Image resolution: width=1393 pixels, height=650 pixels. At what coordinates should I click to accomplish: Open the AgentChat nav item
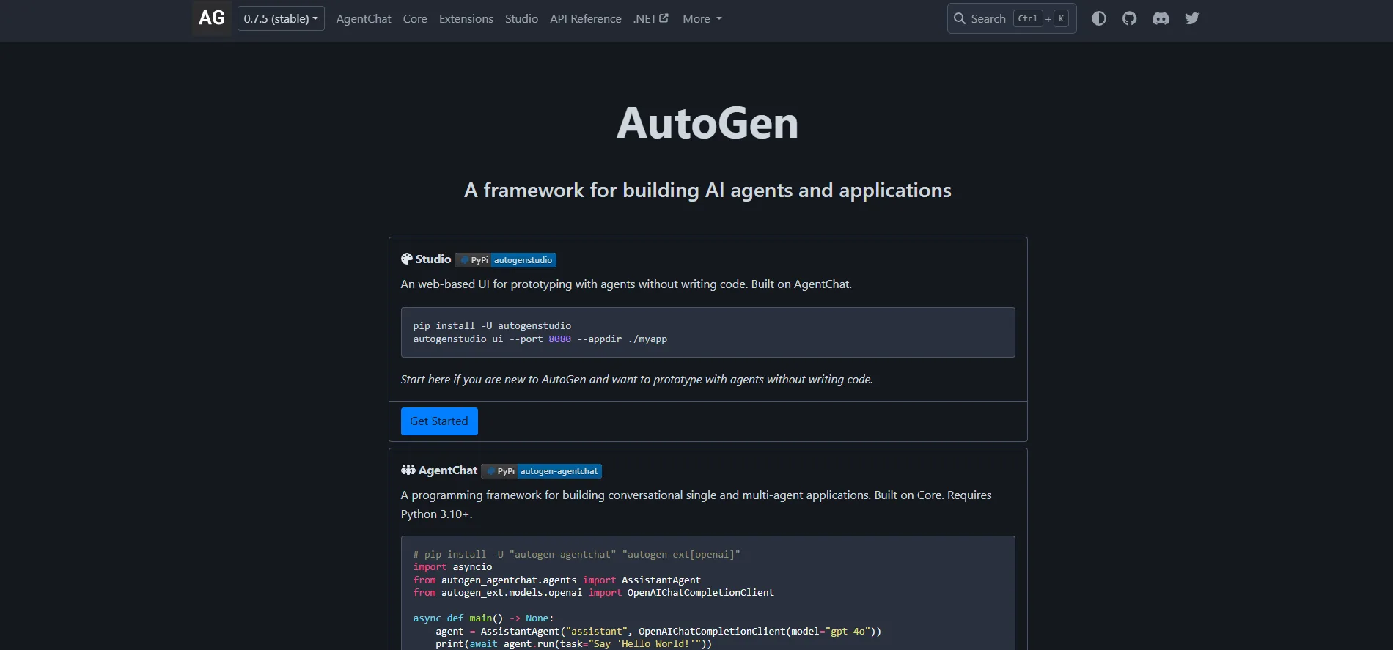click(x=364, y=18)
